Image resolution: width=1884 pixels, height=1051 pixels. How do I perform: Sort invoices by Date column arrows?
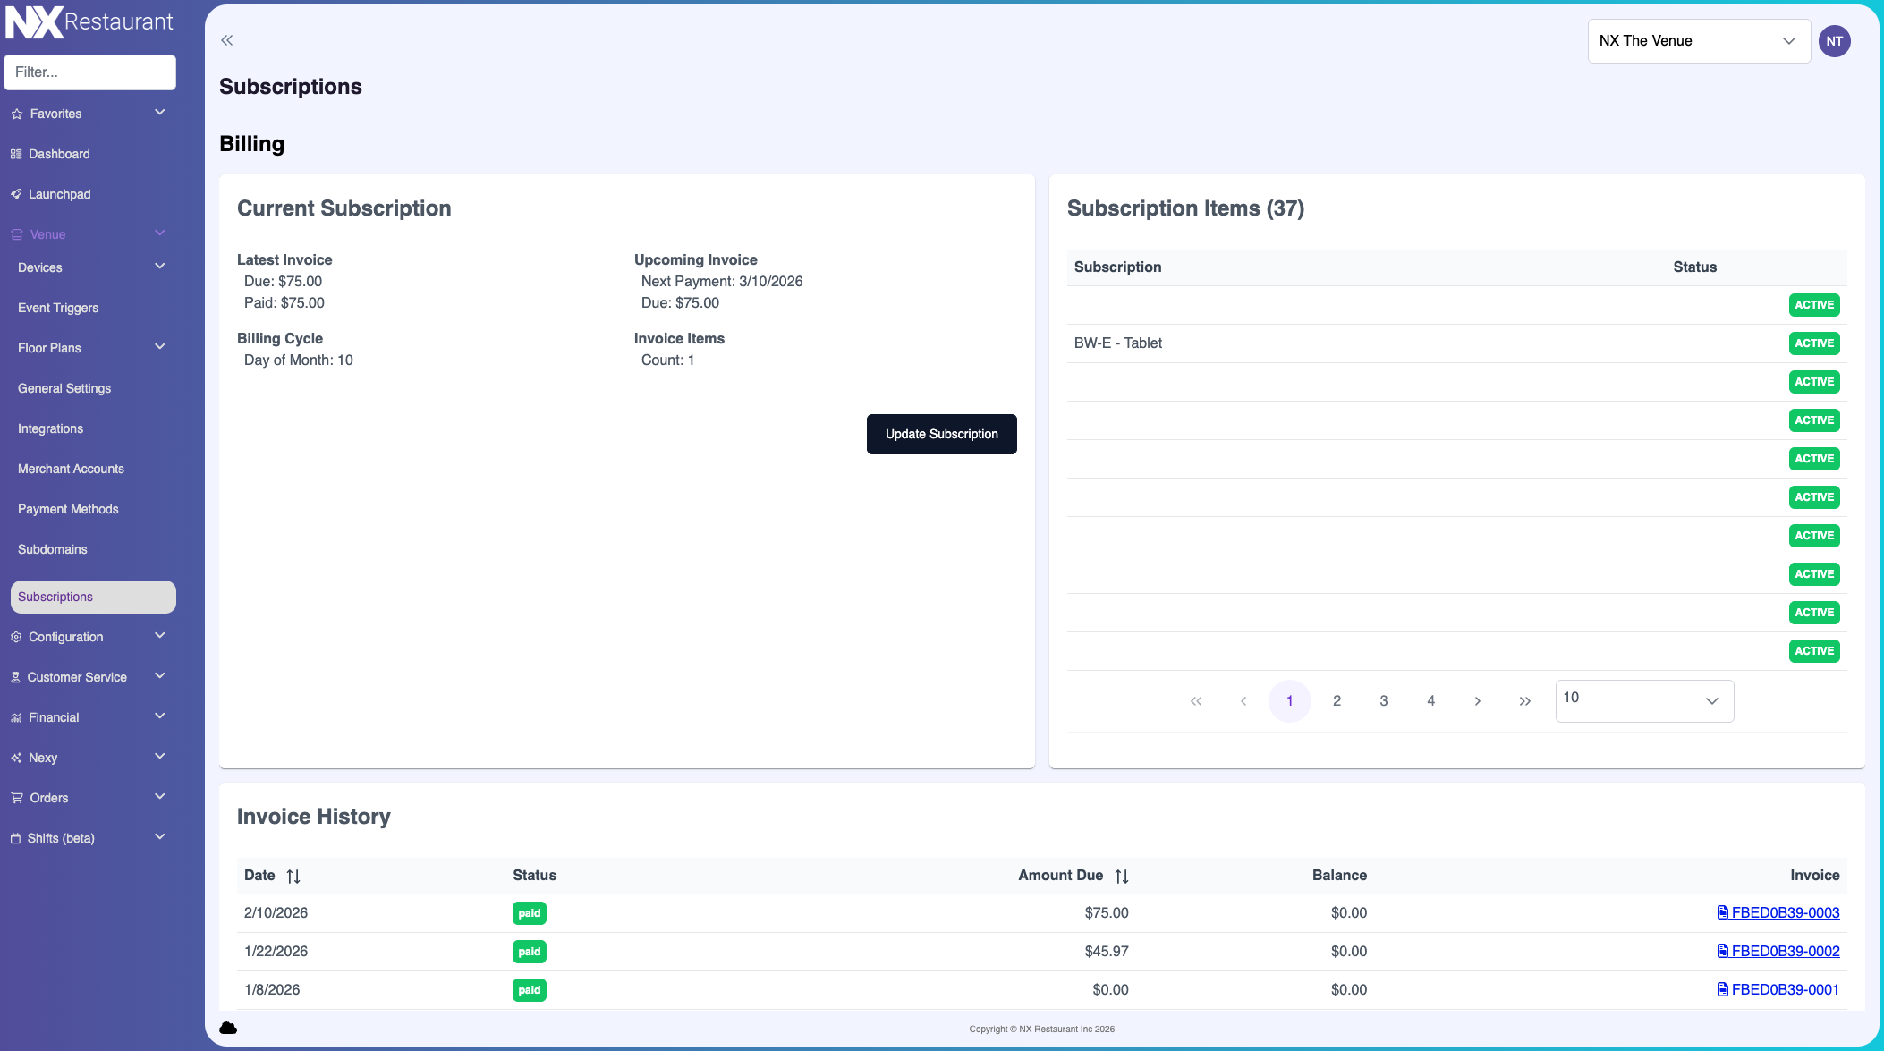pyautogui.click(x=293, y=877)
